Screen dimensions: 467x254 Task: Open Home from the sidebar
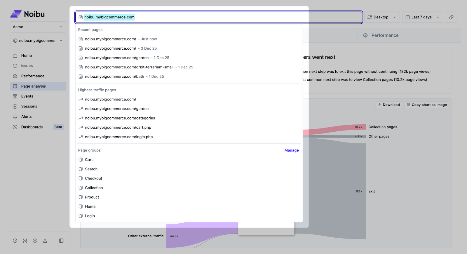38,55
